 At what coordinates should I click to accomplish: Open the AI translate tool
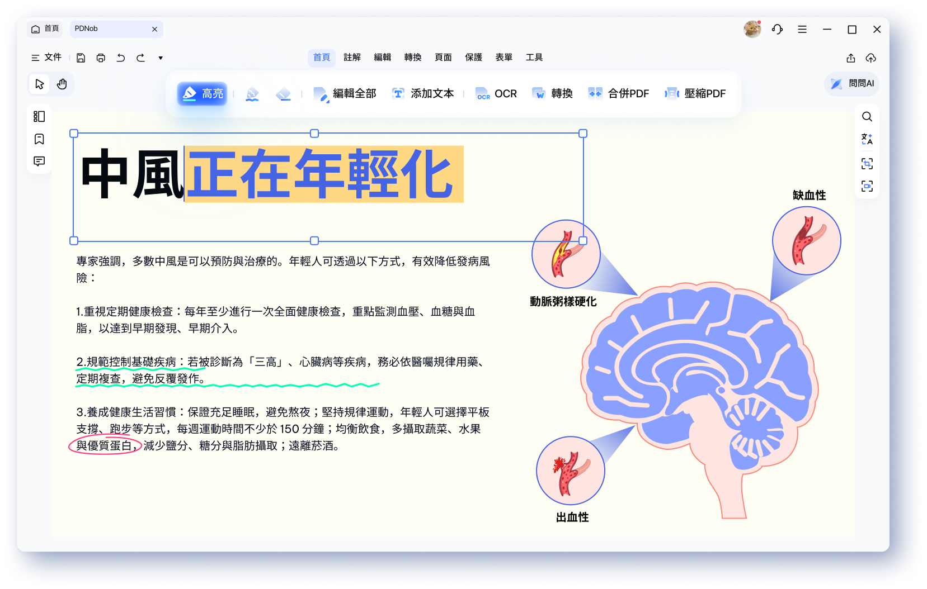click(867, 139)
